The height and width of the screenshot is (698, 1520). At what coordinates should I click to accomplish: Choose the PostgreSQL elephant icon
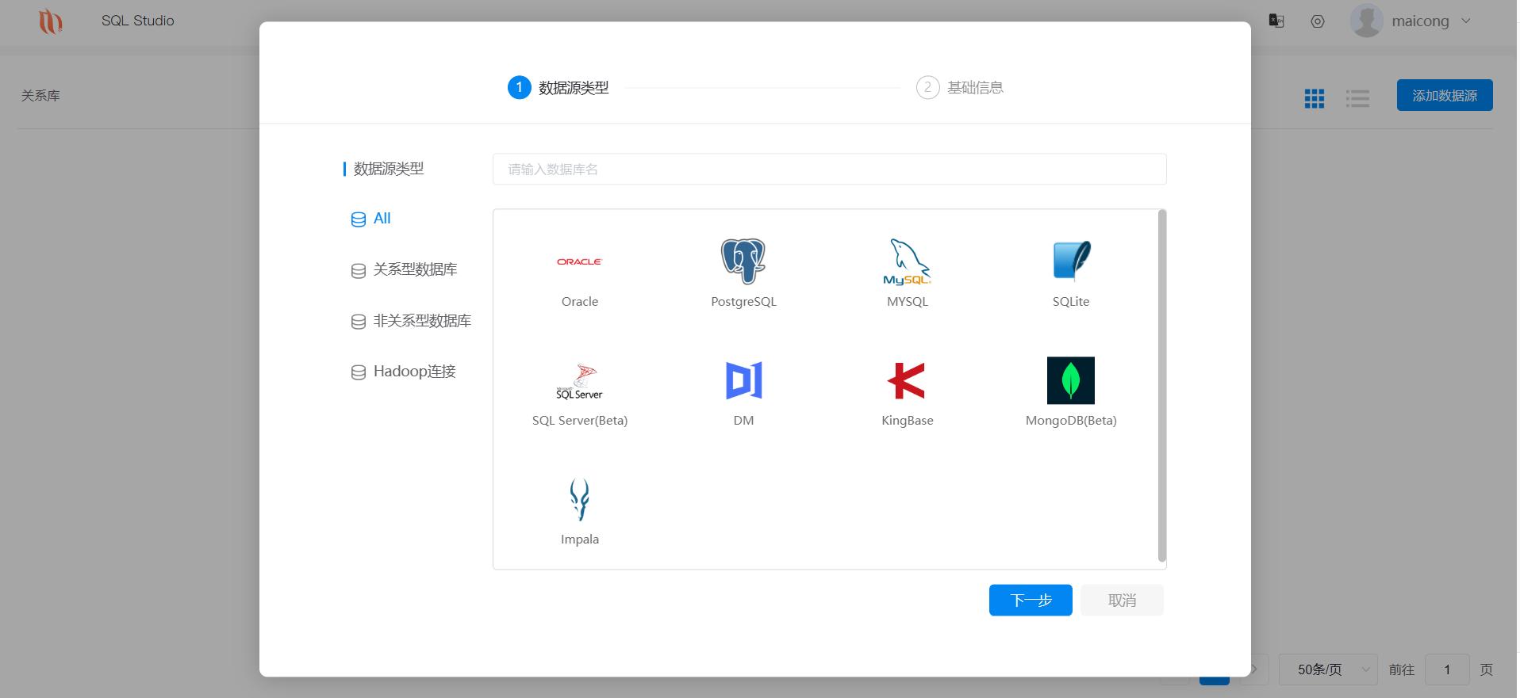pos(743,261)
